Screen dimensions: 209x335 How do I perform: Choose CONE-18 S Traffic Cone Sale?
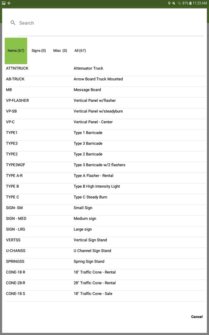pos(106,294)
